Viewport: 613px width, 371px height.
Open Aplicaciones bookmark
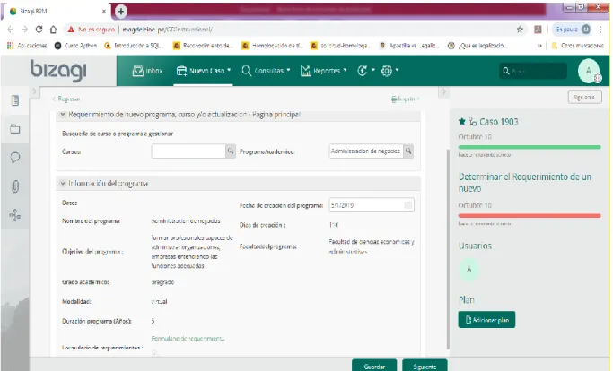click(x=27, y=46)
